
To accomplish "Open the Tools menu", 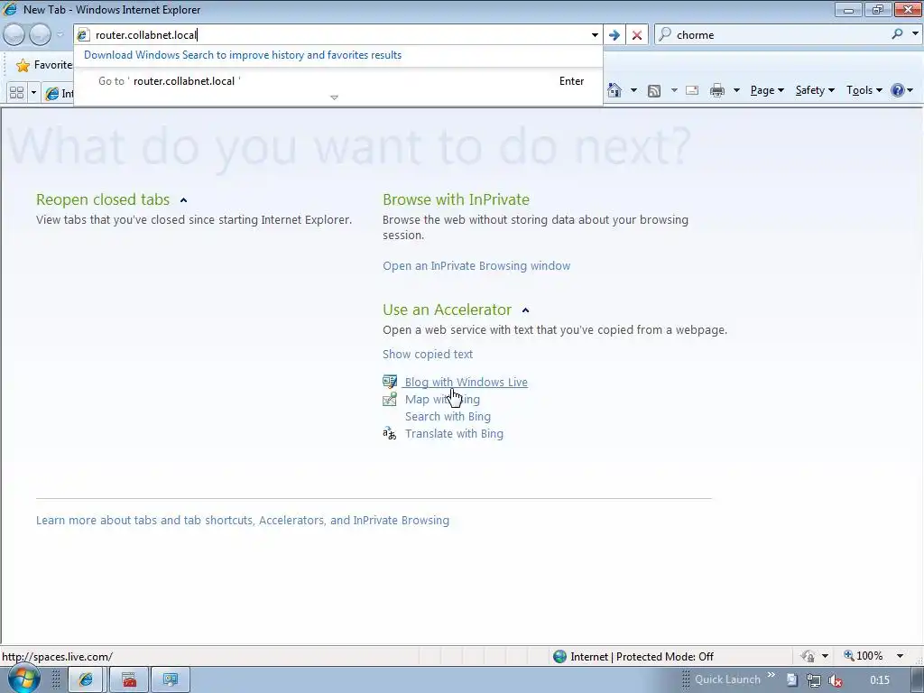I will [864, 90].
